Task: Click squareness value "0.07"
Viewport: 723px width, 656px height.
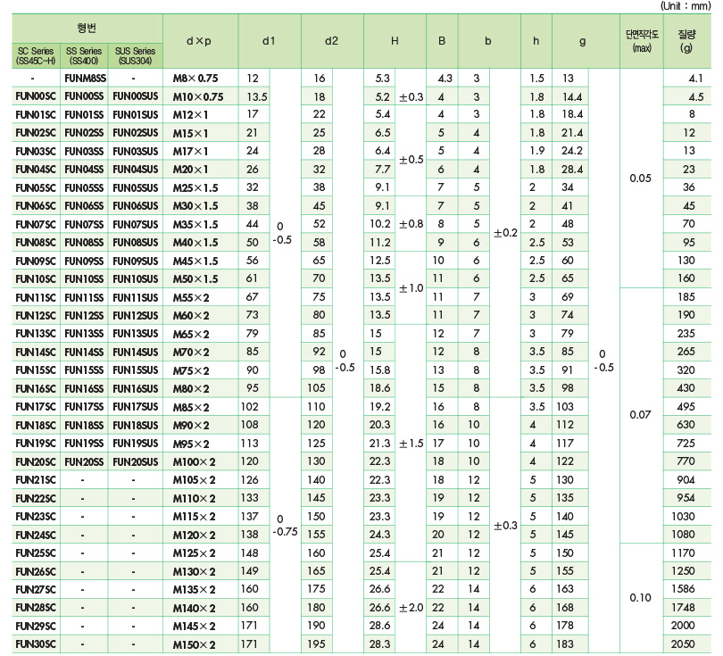Action: [641, 415]
